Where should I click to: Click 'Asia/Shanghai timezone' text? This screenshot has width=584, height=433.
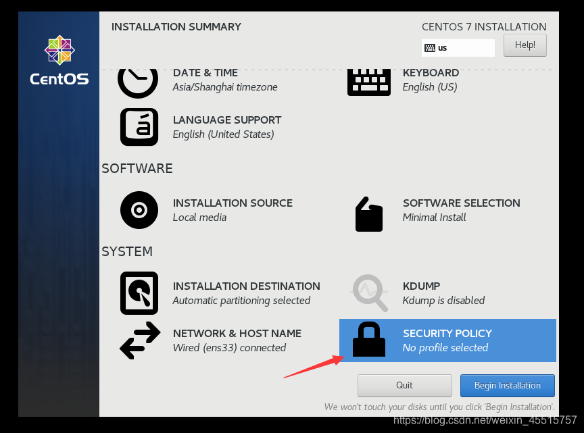(225, 87)
